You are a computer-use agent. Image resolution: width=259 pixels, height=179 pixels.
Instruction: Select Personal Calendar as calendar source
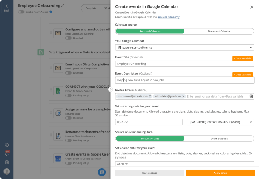tap(150, 31)
